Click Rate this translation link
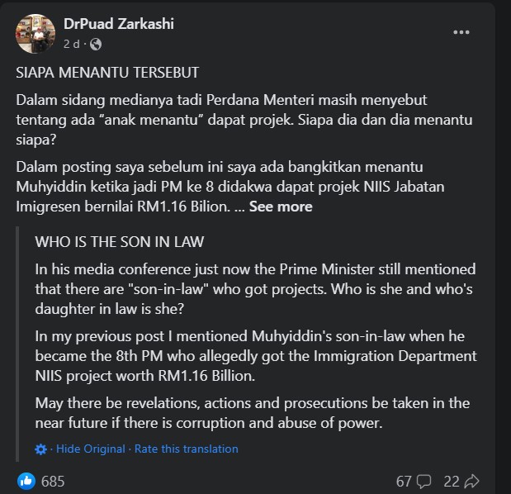The height and width of the screenshot is (494, 511). point(186,449)
